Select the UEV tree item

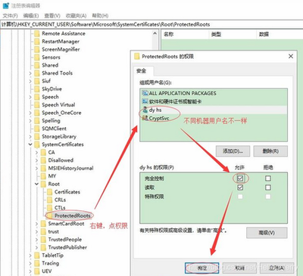pyautogui.click(x=47, y=271)
